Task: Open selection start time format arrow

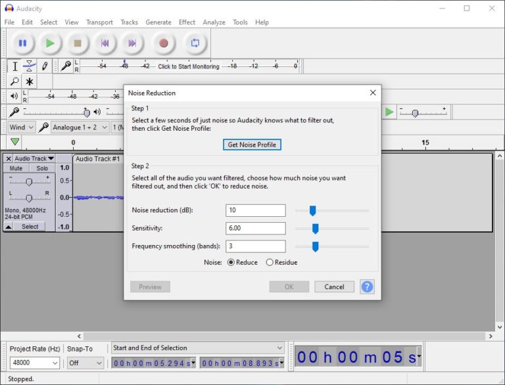Action: tap(193, 363)
